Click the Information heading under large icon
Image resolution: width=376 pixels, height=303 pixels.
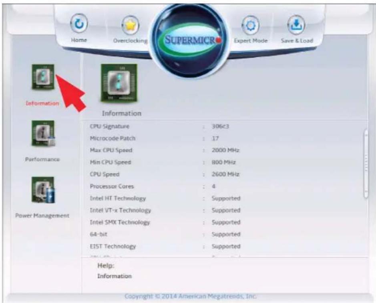122,113
